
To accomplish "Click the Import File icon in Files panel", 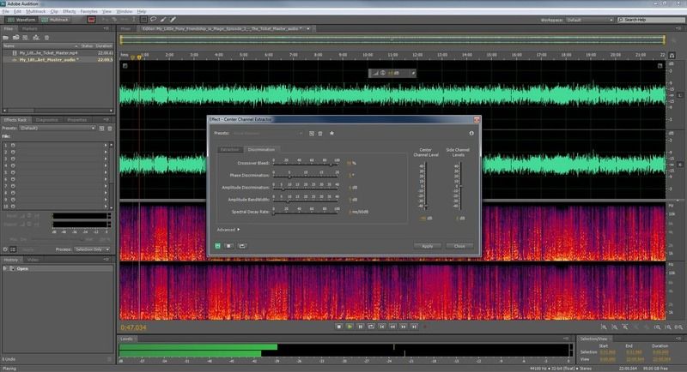I will pyautogui.click(x=15, y=38).
